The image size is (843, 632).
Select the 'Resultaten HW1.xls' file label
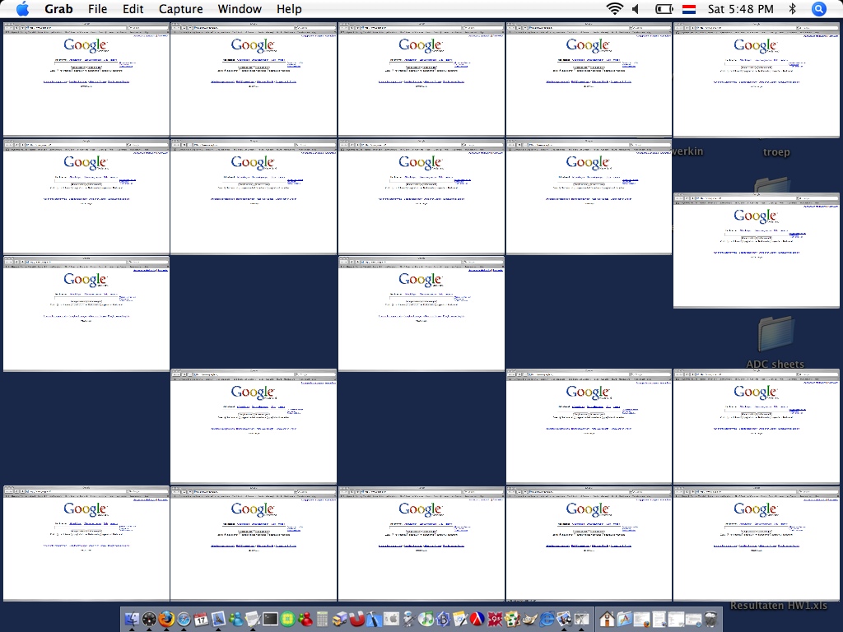[x=779, y=606]
